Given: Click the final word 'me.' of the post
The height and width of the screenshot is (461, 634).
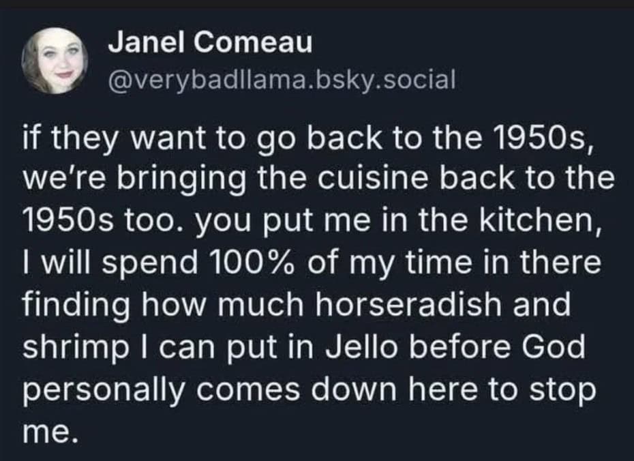Looking at the screenshot, I should [x=46, y=432].
